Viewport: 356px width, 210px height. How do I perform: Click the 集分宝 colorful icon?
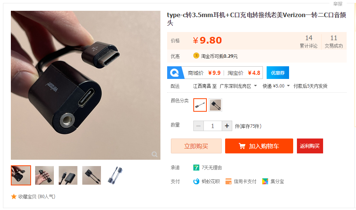(x=265, y=181)
